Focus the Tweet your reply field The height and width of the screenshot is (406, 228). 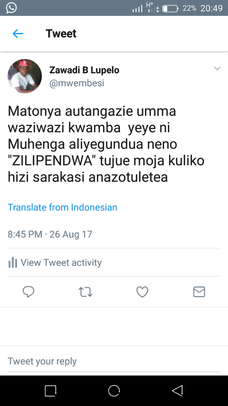point(114,361)
